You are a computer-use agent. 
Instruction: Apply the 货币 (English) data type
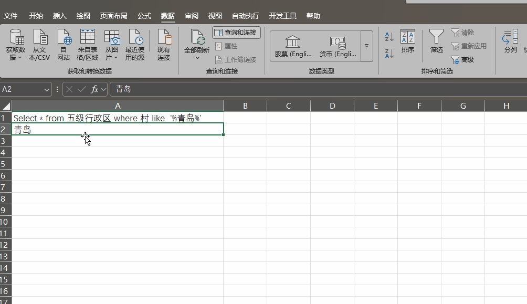click(338, 46)
